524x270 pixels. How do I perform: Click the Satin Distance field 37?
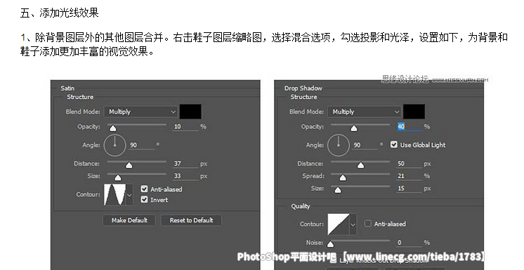[x=185, y=163]
